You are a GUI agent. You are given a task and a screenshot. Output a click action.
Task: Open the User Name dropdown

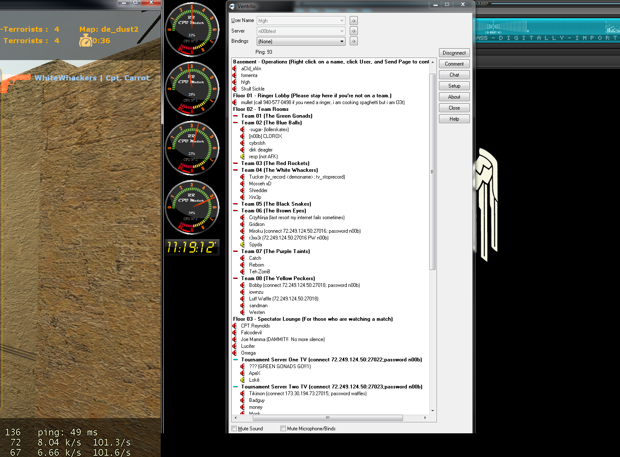301,21
